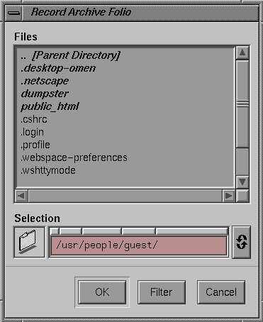Viewport: 263px width, 322px height.
Task: Click the horizontal scroll left arrow
Action: point(21,196)
